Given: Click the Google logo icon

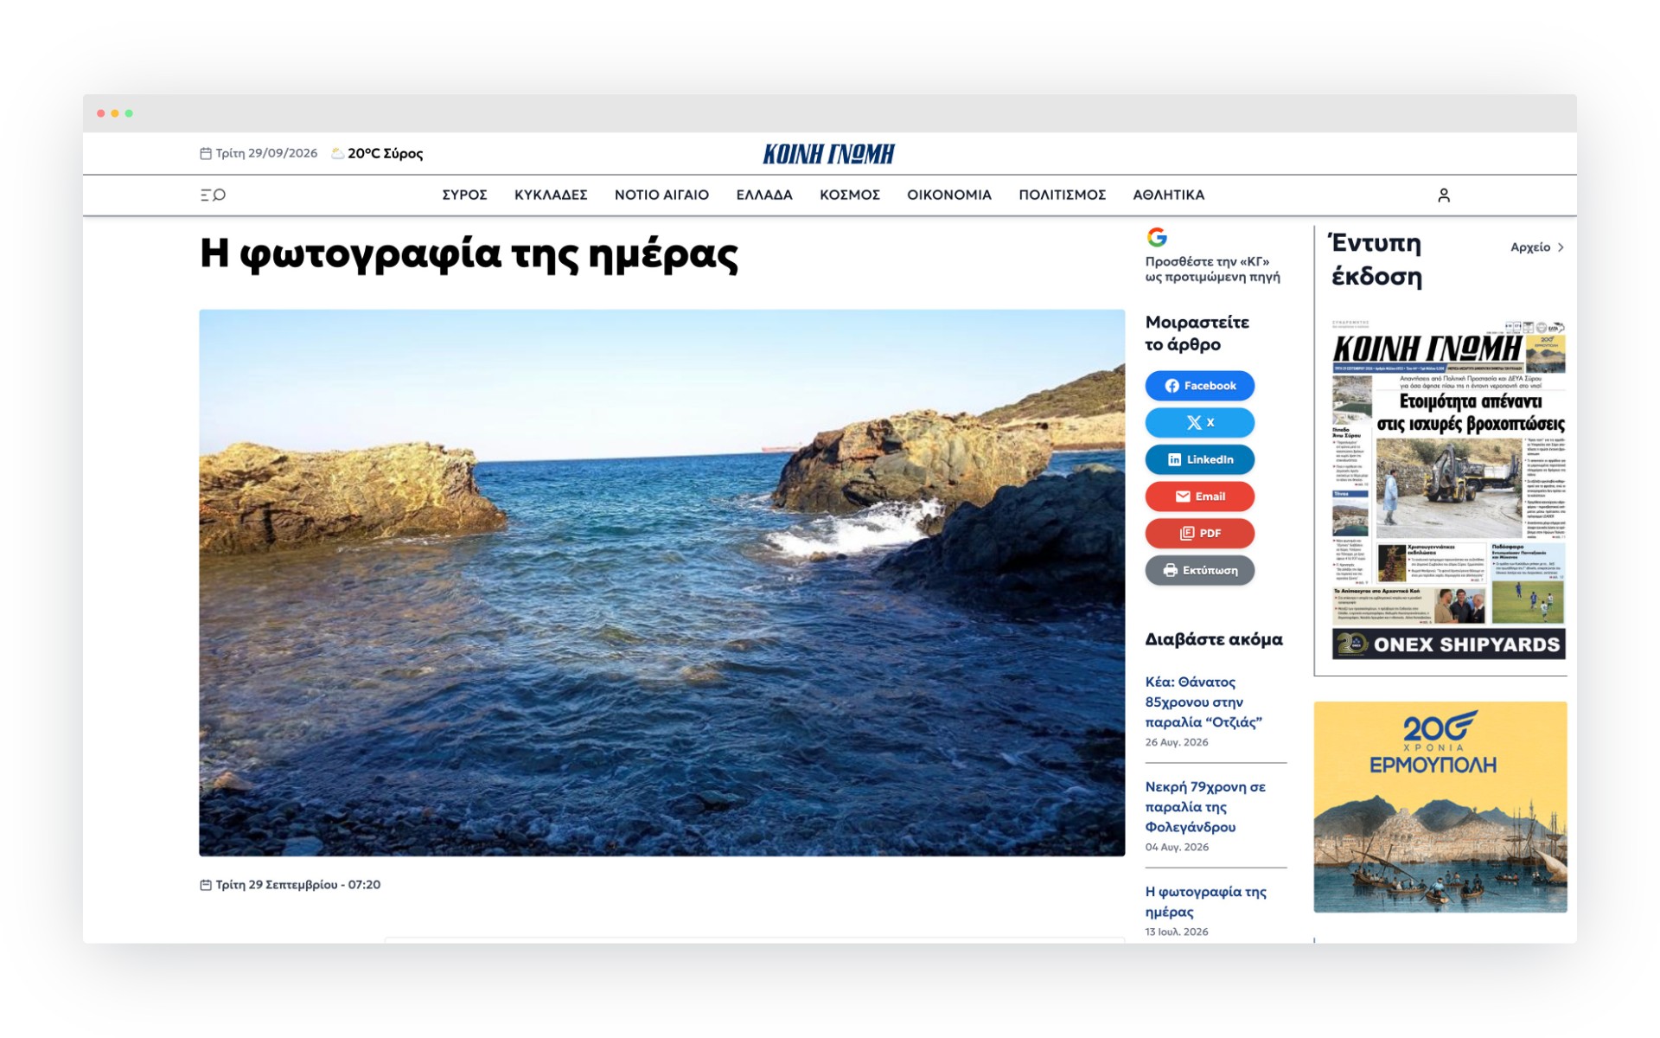Looking at the screenshot, I should click(x=1157, y=237).
